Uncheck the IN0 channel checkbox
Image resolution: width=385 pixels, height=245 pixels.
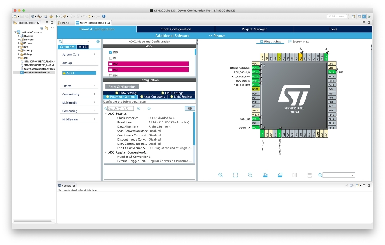pyautogui.click(x=111, y=52)
